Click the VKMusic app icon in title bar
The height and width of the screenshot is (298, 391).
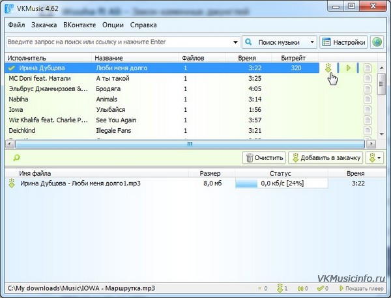pos(9,8)
